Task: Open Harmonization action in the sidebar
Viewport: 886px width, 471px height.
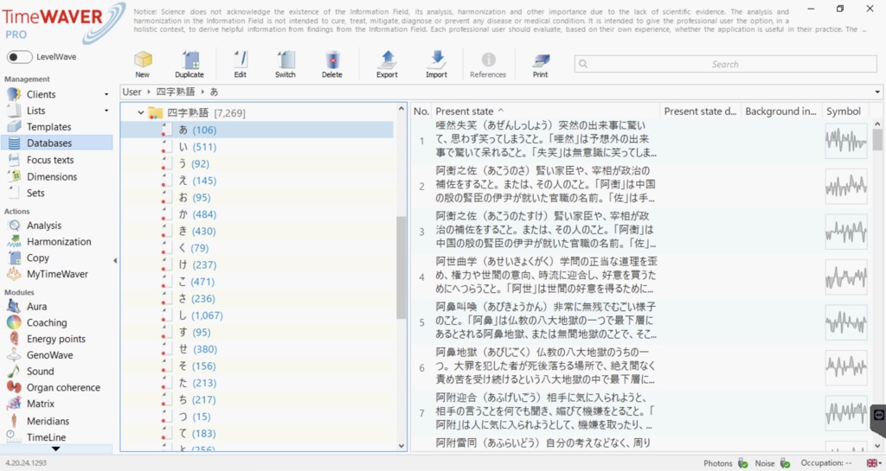Action: point(59,241)
